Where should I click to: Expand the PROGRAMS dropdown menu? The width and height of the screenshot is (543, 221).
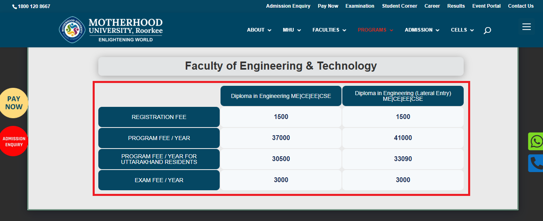375,30
